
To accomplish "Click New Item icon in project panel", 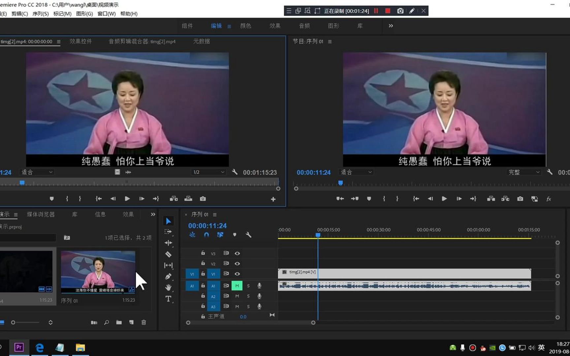I will click(x=131, y=322).
